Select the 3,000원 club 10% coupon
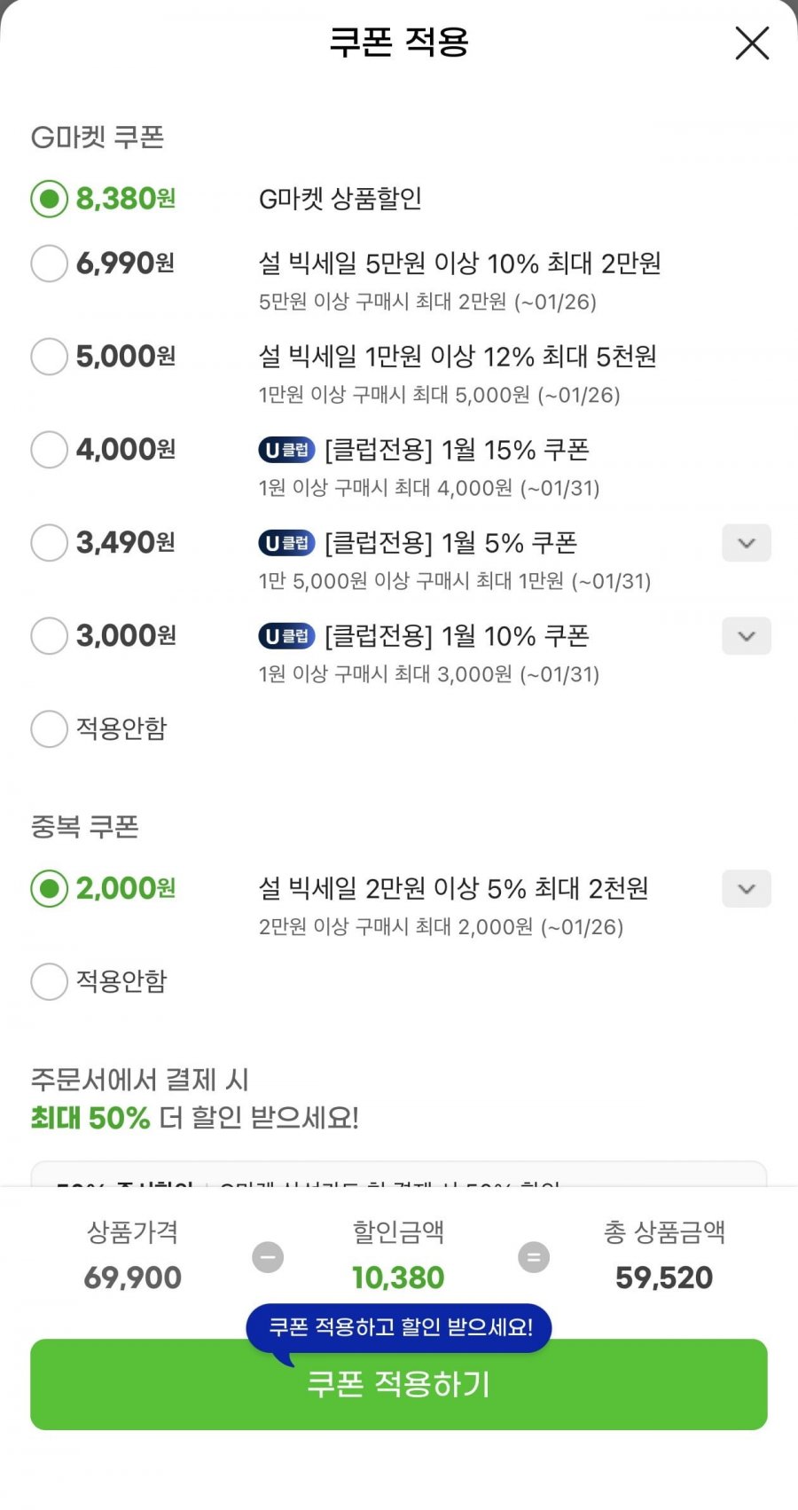Viewport: 798px width, 1510px height. point(49,636)
